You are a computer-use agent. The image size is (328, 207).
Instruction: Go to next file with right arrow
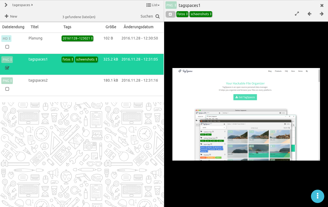tap(322, 14)
